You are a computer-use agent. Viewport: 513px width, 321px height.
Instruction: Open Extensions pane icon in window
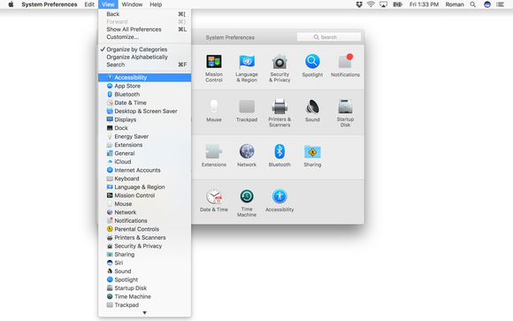(x=214, y=151)
